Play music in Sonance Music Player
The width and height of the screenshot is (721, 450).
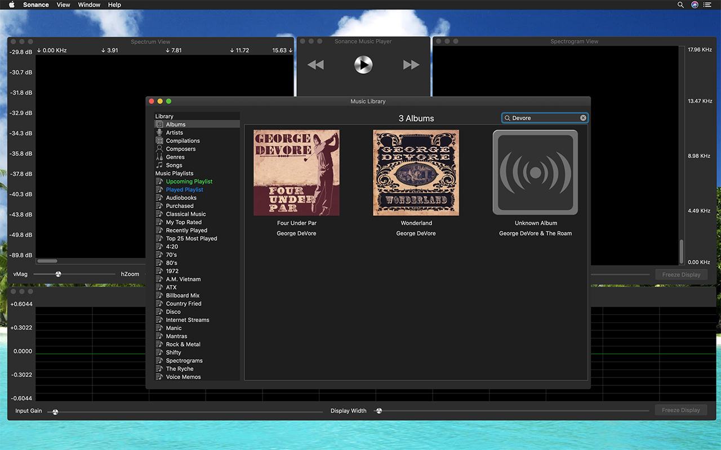pyautogui.click(x=363, y=65)
